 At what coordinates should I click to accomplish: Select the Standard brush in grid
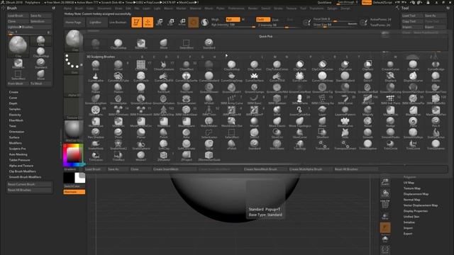(x=254, y=144)
